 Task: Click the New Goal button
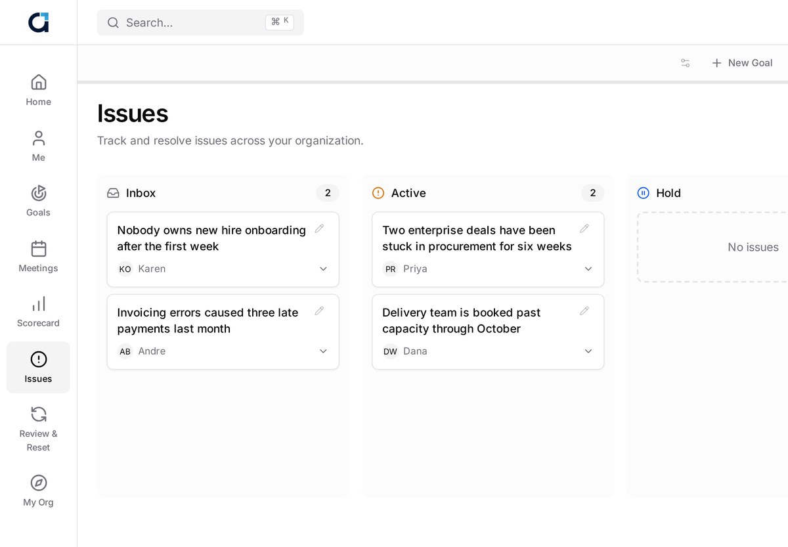742,63
